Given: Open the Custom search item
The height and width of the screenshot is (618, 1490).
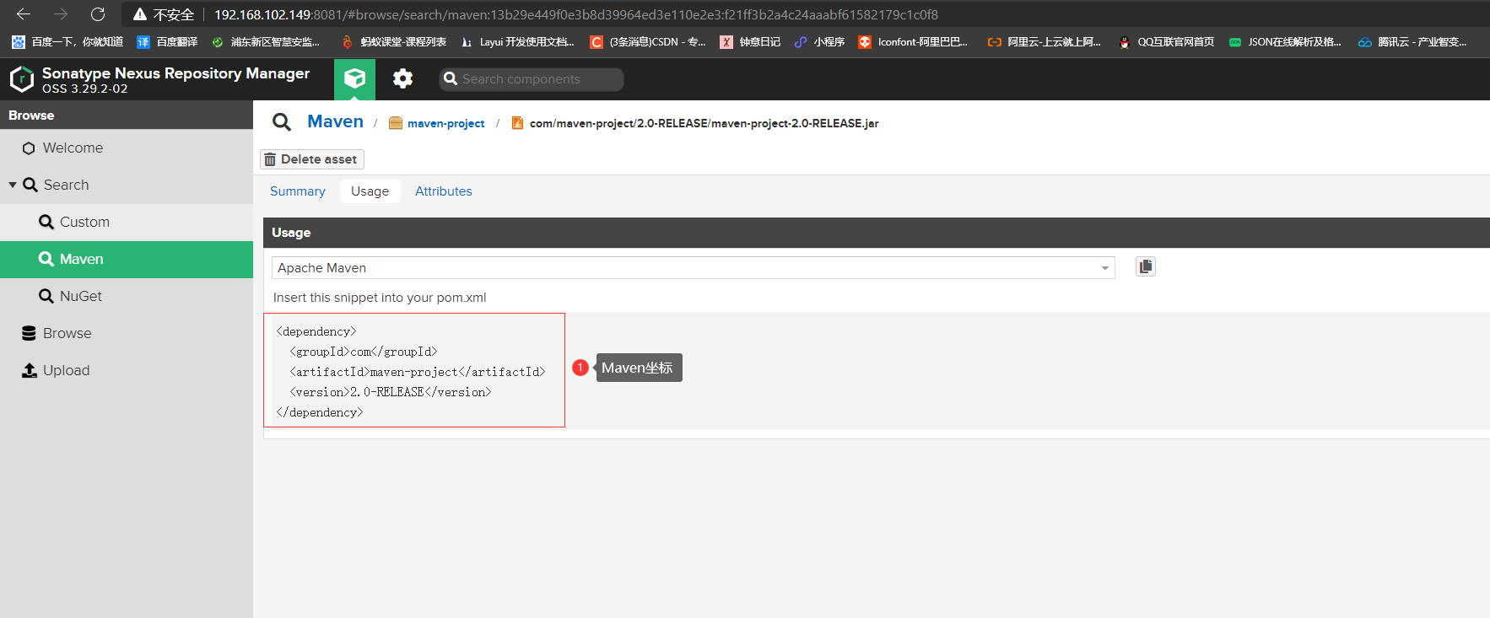Looking at the screenshot, I should tap(127, 222).
